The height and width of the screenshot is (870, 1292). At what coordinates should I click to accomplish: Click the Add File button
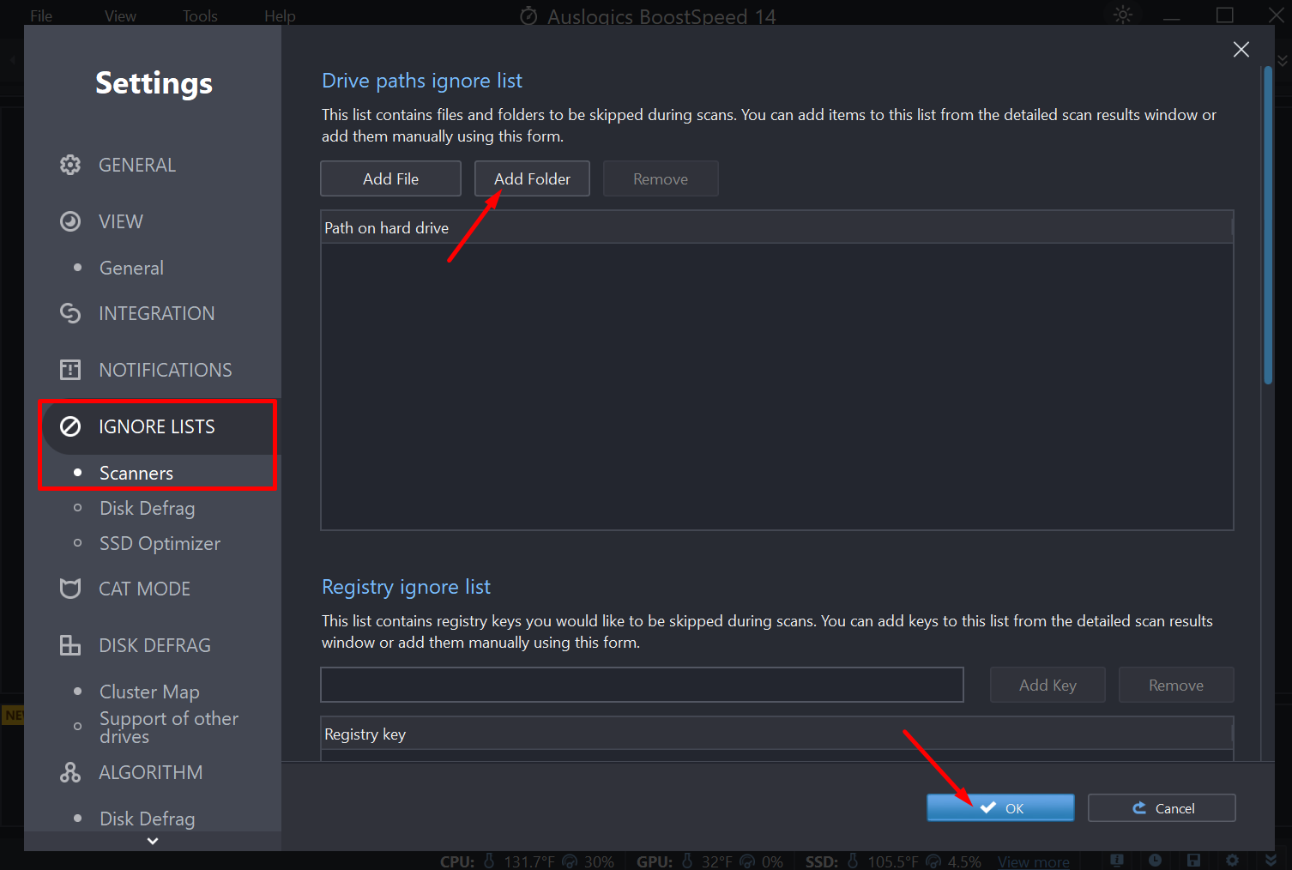point(390,178)
